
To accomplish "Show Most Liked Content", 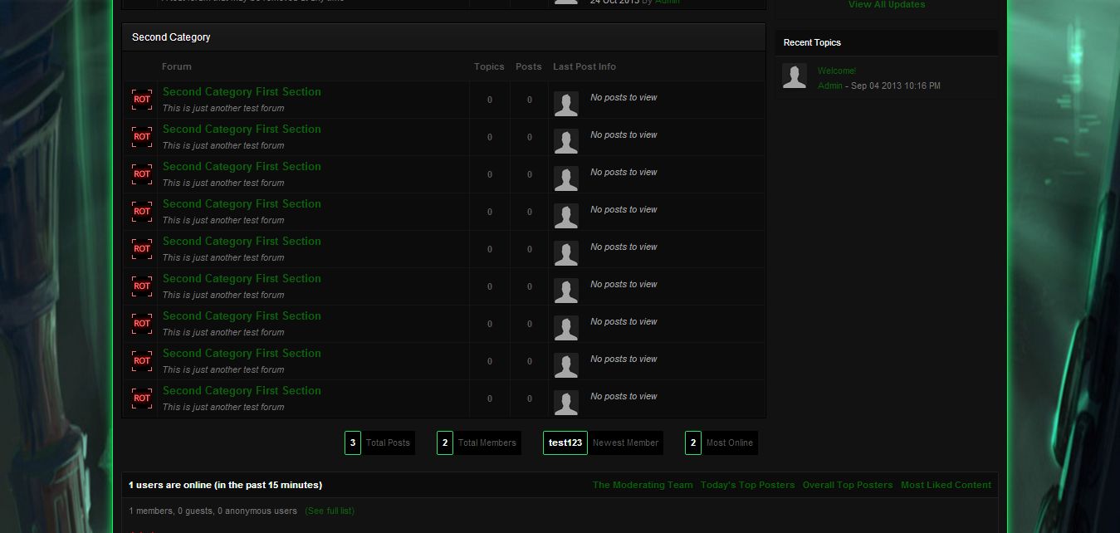I will (946, 485).
